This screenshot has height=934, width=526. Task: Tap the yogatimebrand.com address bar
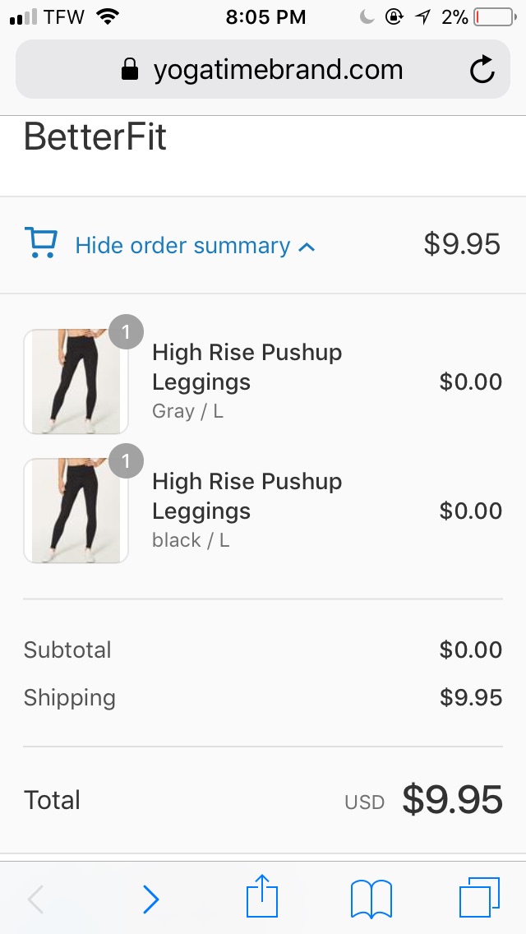(263, 69)
